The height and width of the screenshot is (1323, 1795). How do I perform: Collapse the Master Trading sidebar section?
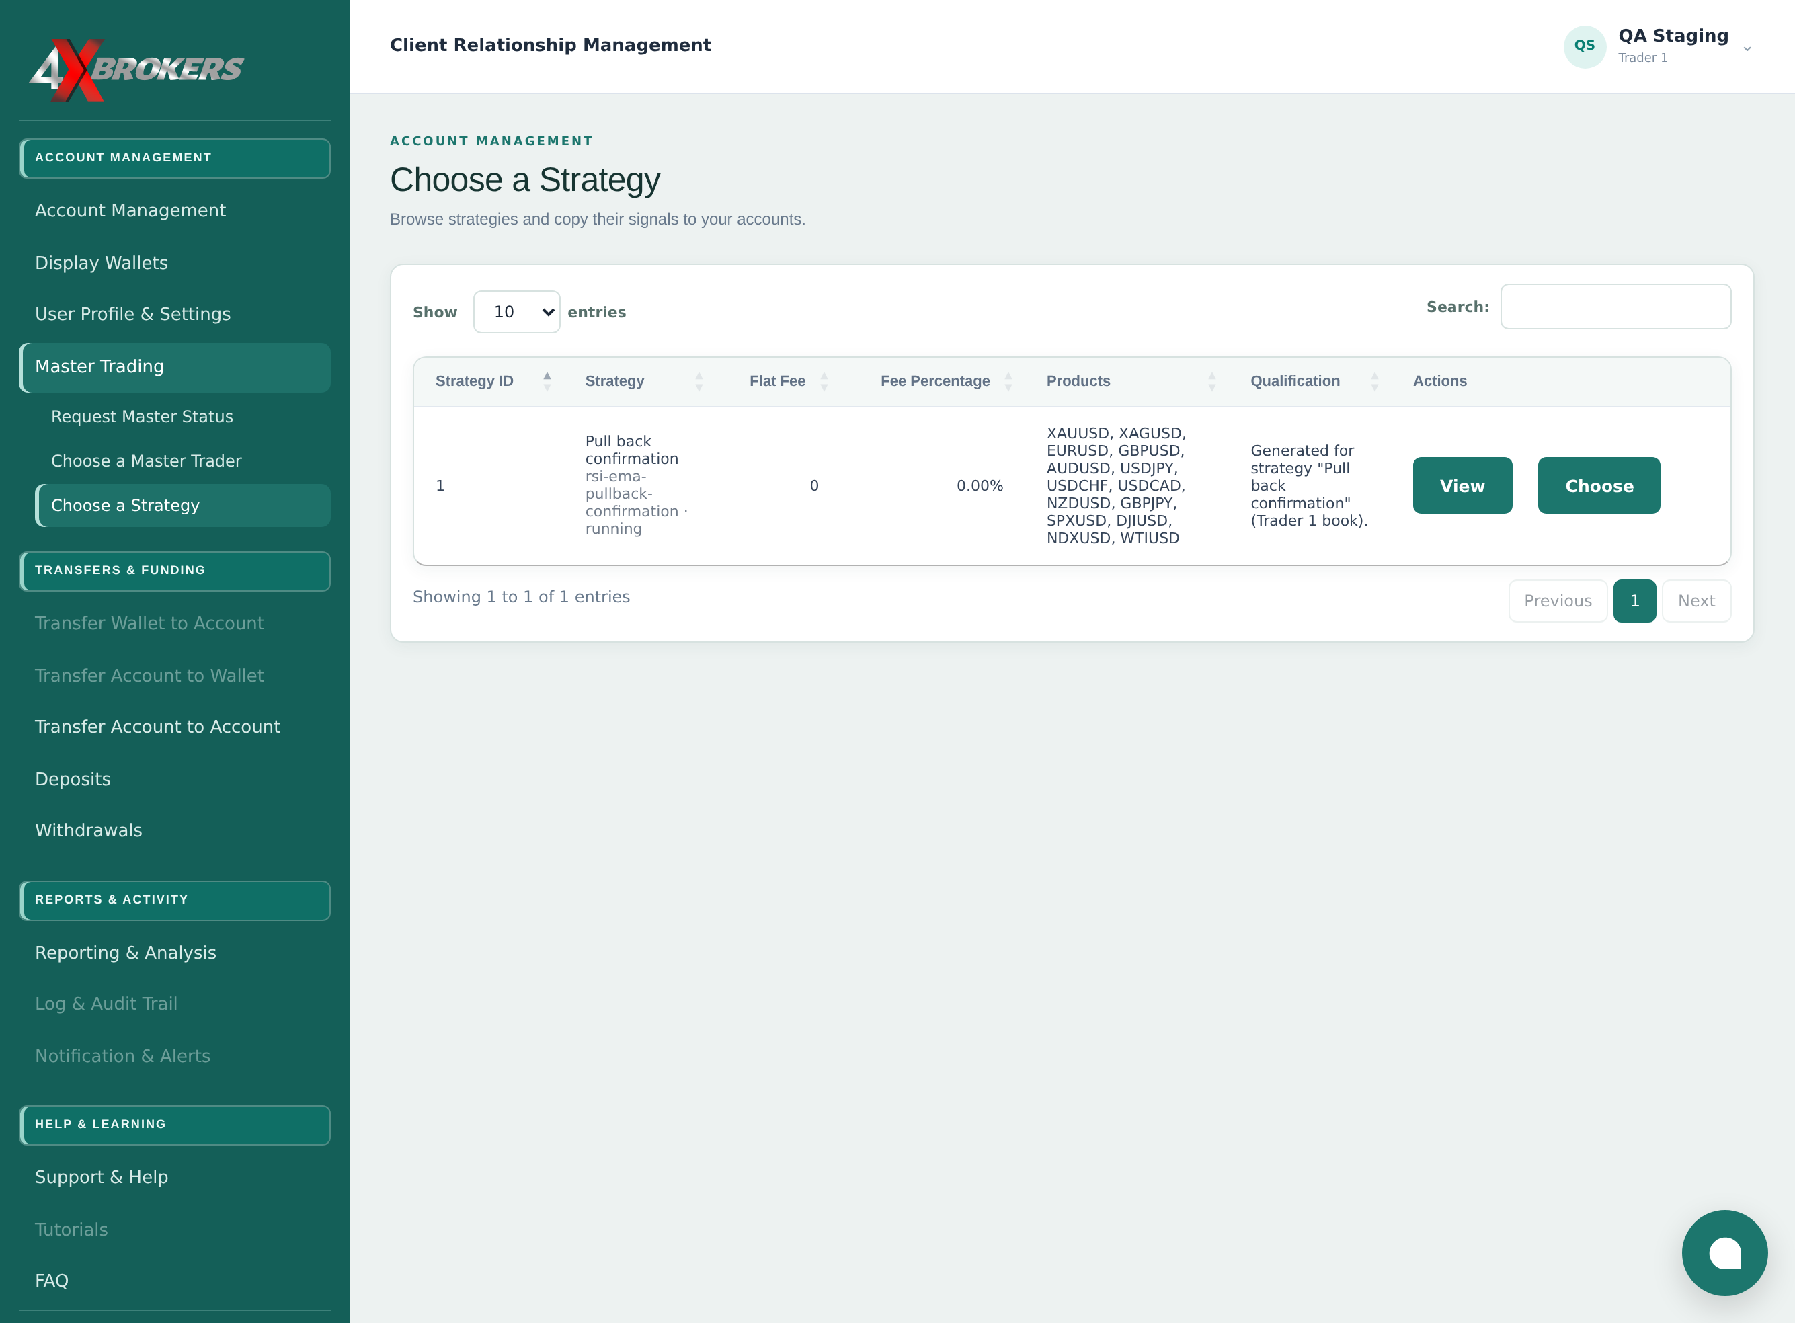pyautogui.click(x=175, y=367)
